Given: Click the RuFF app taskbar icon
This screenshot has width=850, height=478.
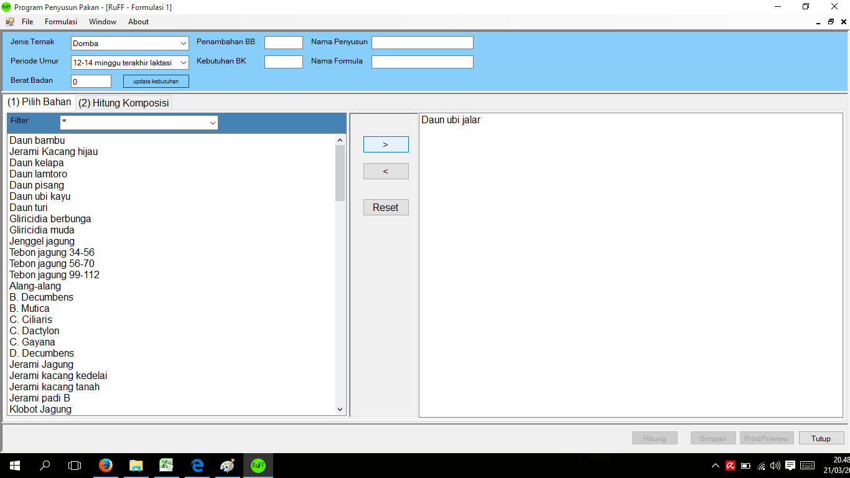Looking at the screenshot, I should (258, 465).
